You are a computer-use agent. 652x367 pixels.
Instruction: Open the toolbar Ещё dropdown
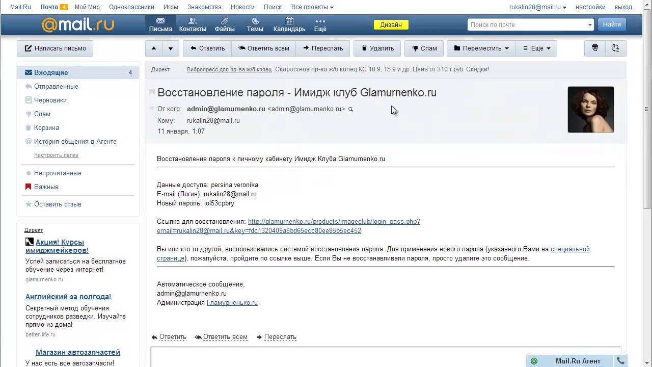pos(536,48)
